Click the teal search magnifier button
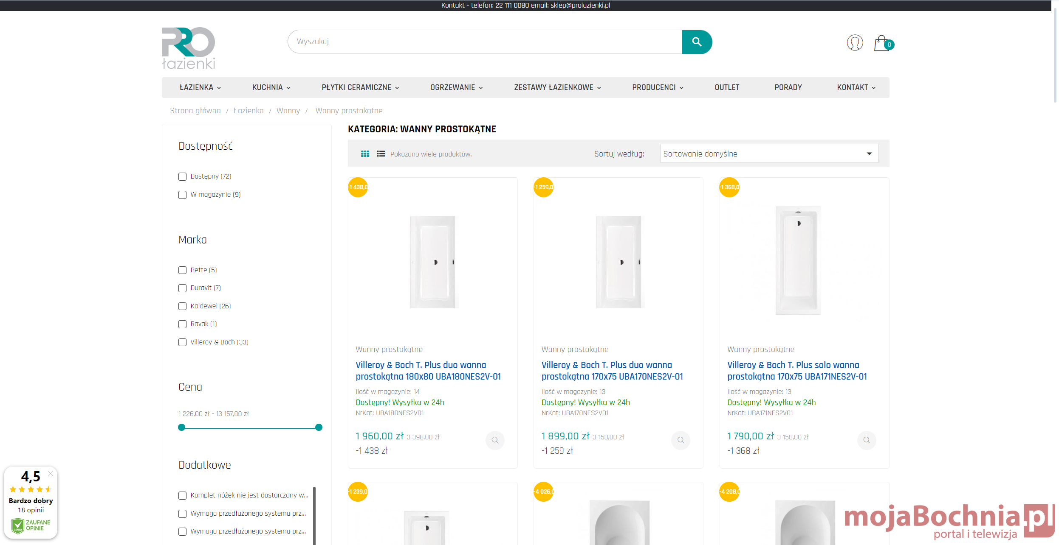This screenshot has height=545, width=1059. tap(696, 42)
